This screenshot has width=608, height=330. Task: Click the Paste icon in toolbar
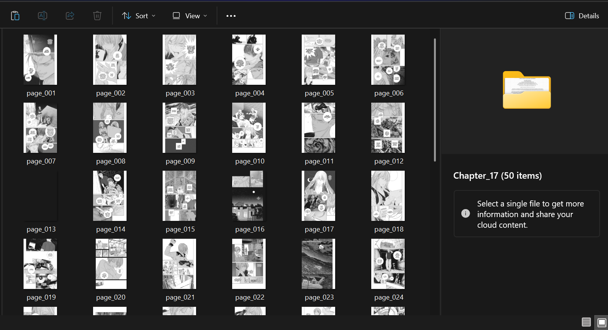pos(15,16)
